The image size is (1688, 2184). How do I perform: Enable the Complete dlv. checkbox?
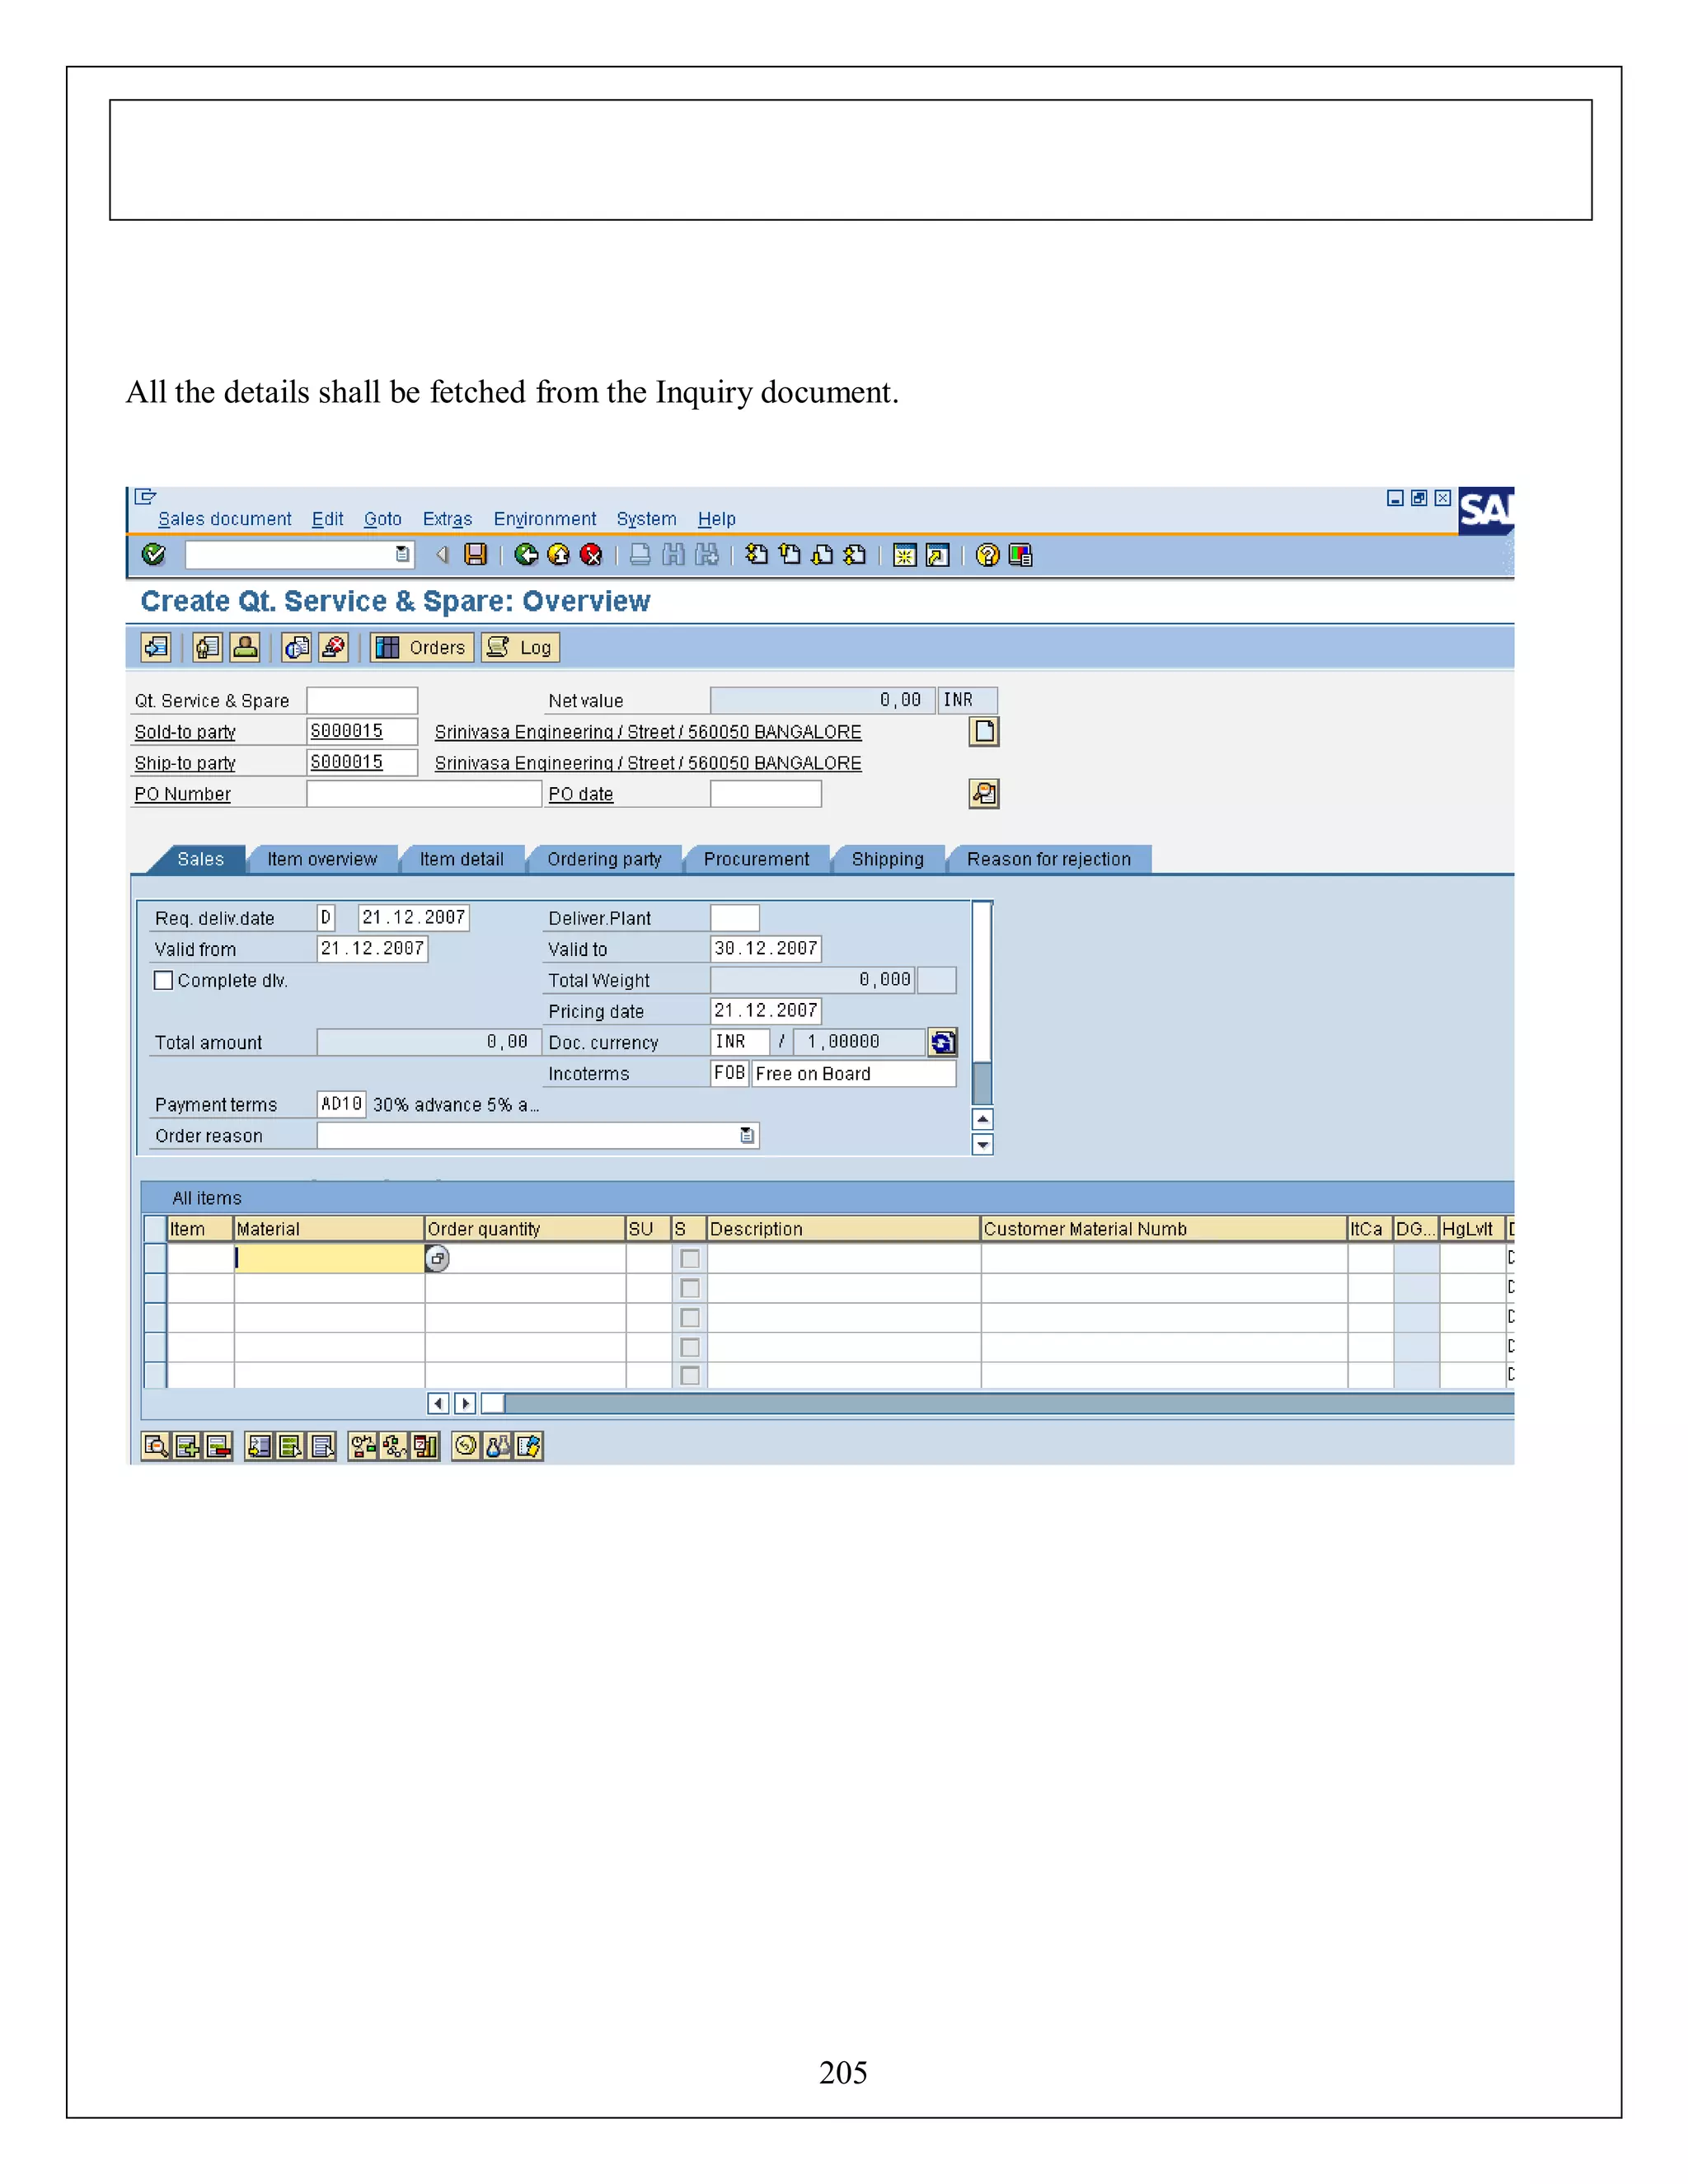[164, 980]
